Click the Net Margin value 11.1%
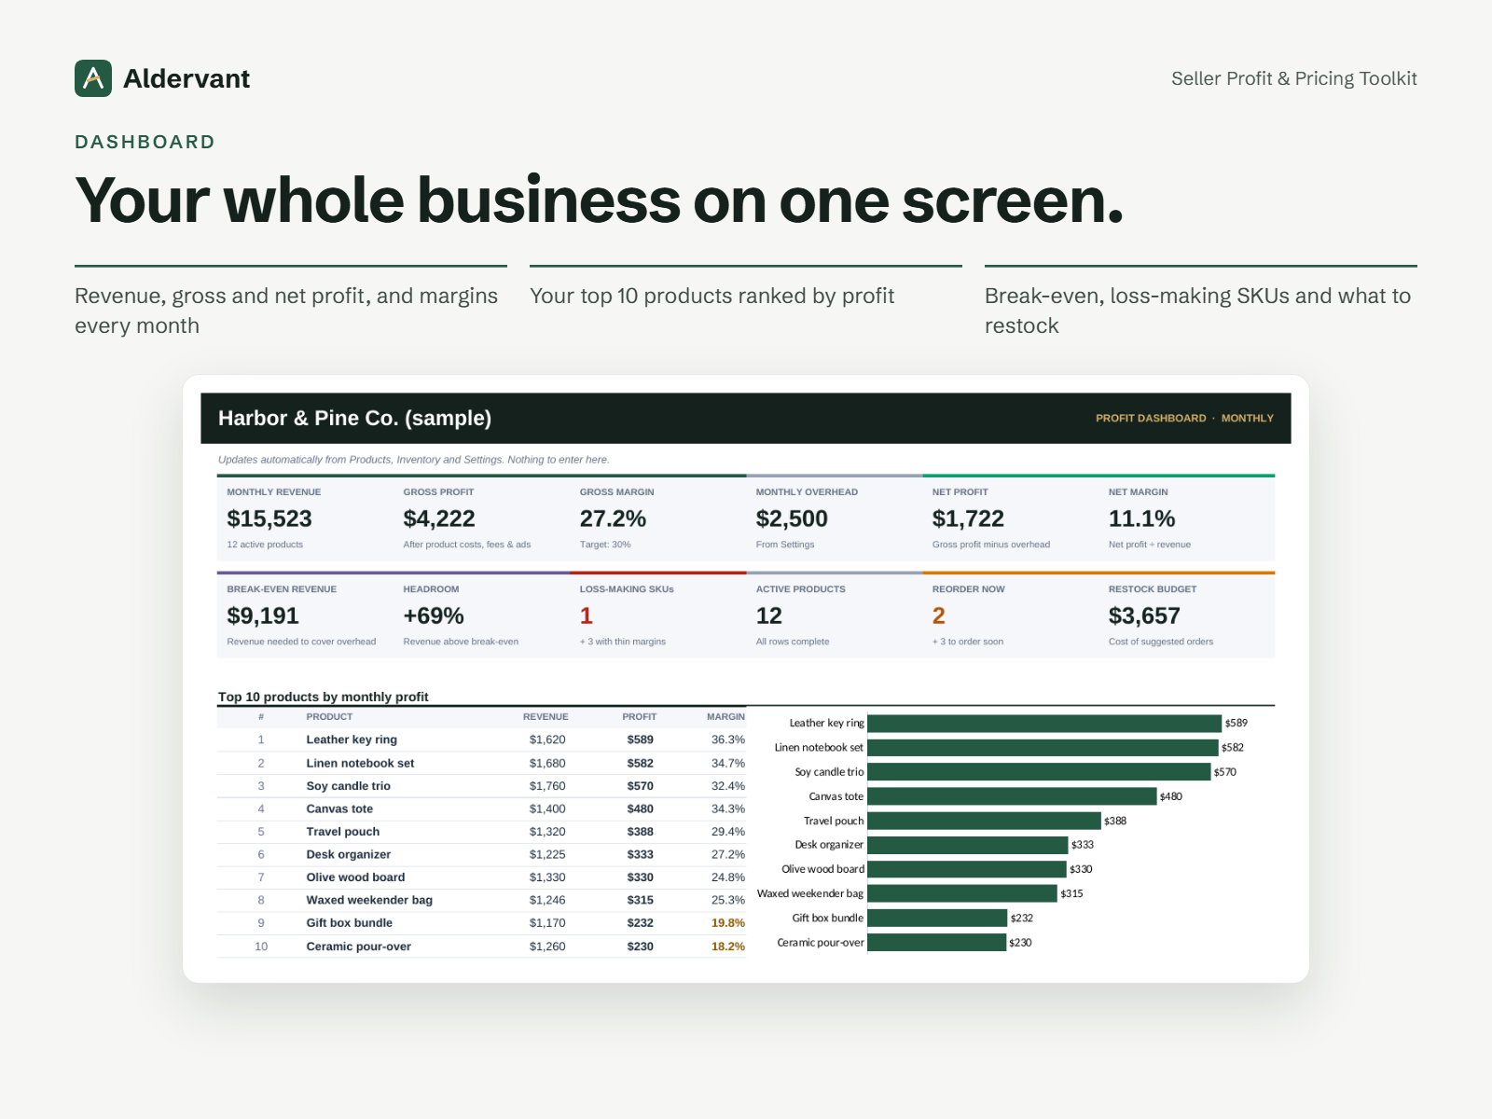The image size is (1492, 1119). coord(1141,518)
